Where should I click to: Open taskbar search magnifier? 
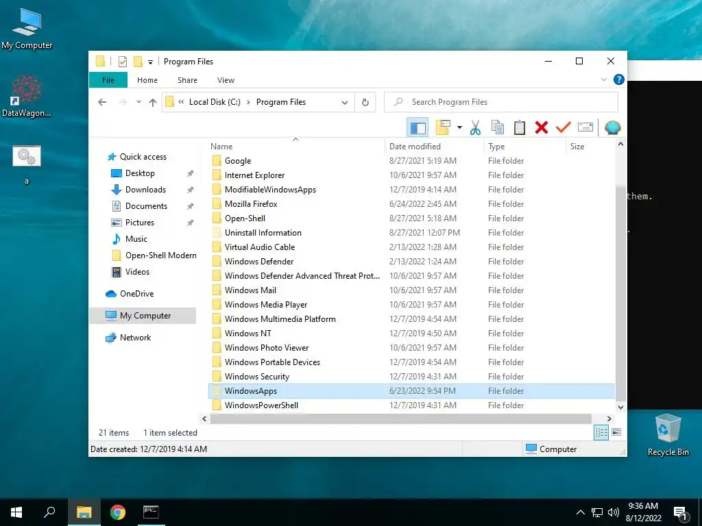49,512
